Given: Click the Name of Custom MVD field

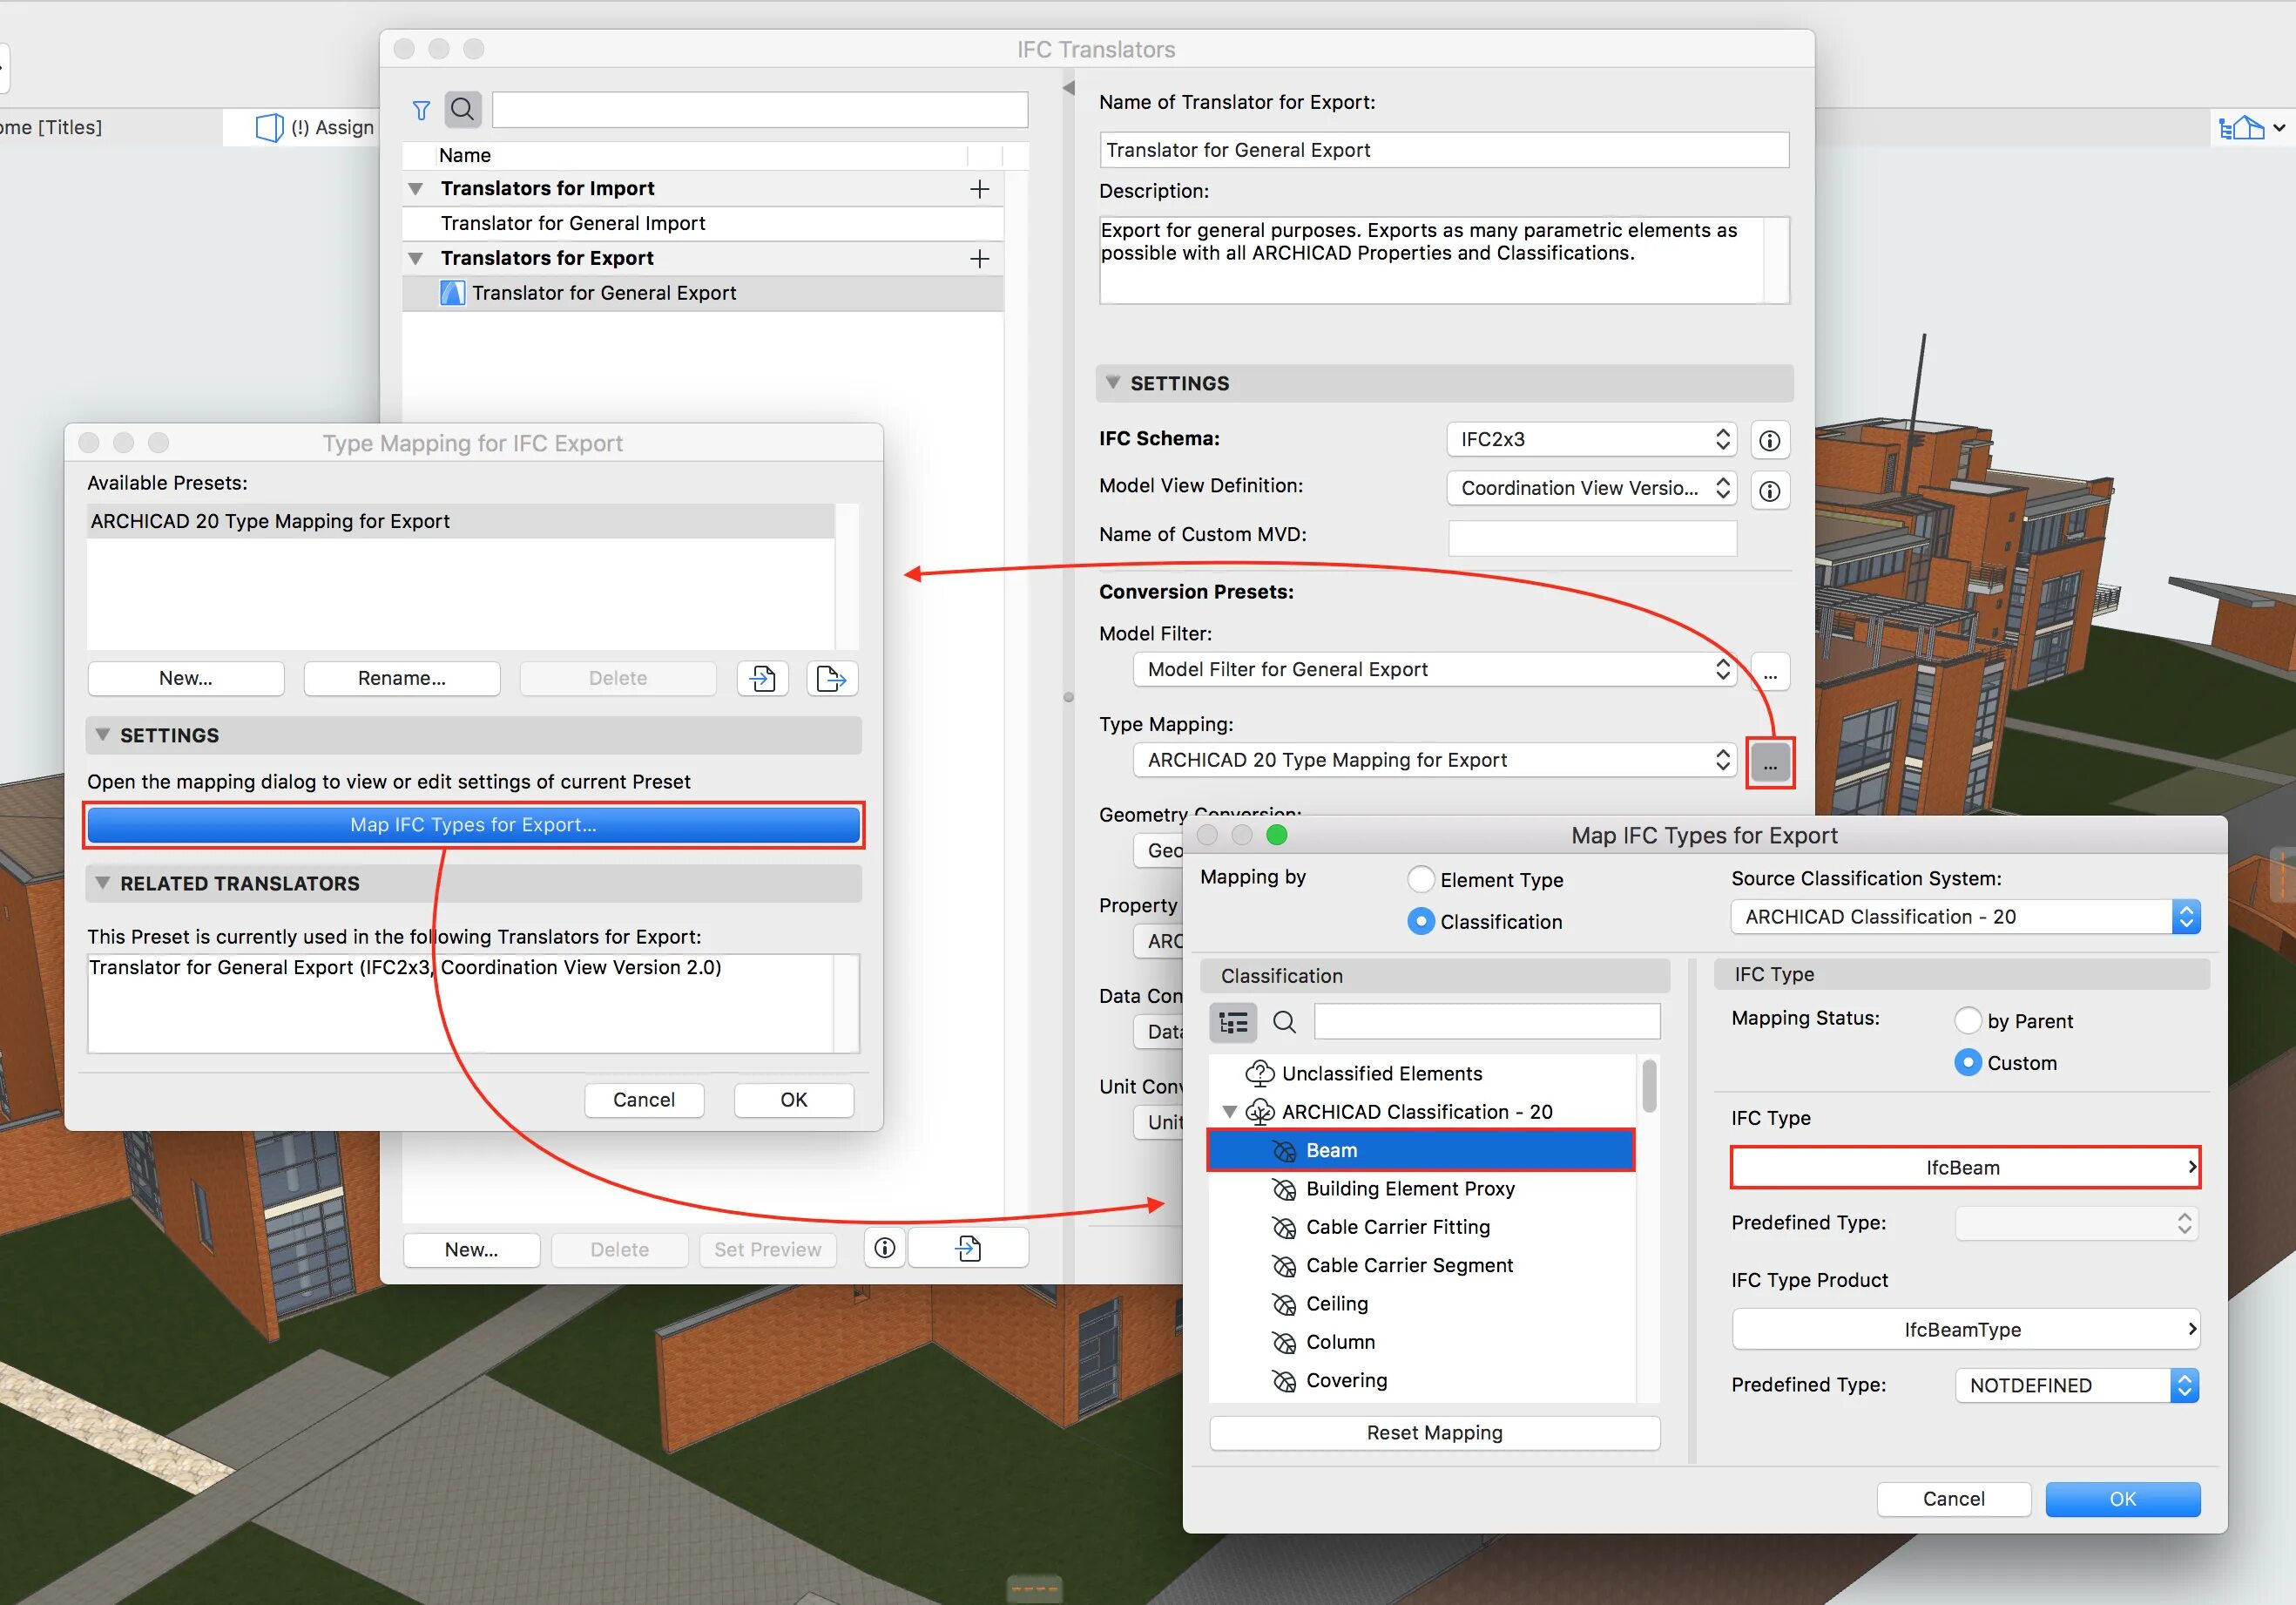Looking at the screenshot, I should coord(1591,538).
